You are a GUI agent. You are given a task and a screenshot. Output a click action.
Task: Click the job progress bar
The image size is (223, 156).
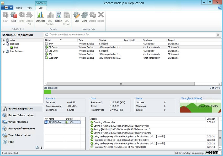[x=132, y=92]
